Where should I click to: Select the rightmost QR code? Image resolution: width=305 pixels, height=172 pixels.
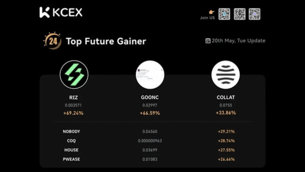pos(254,14)
